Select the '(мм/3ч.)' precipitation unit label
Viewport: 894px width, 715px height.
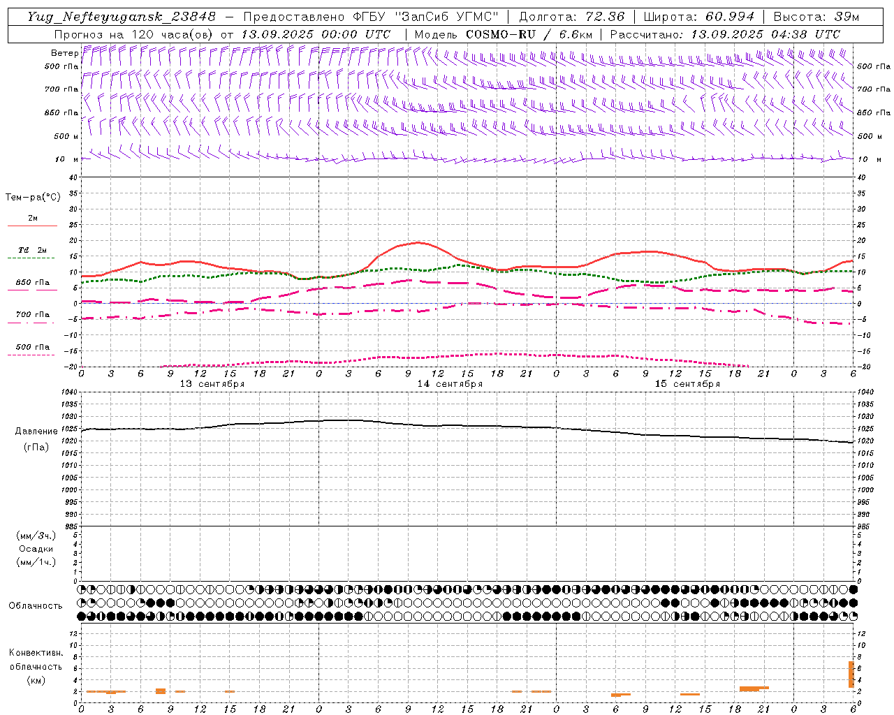pos(36,536)
